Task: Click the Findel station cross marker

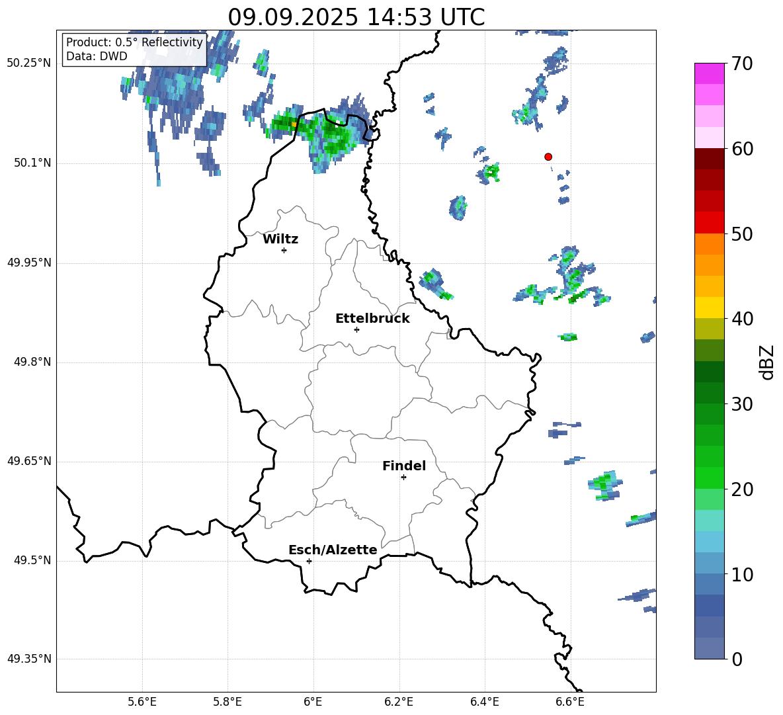Action: point(403,478)
